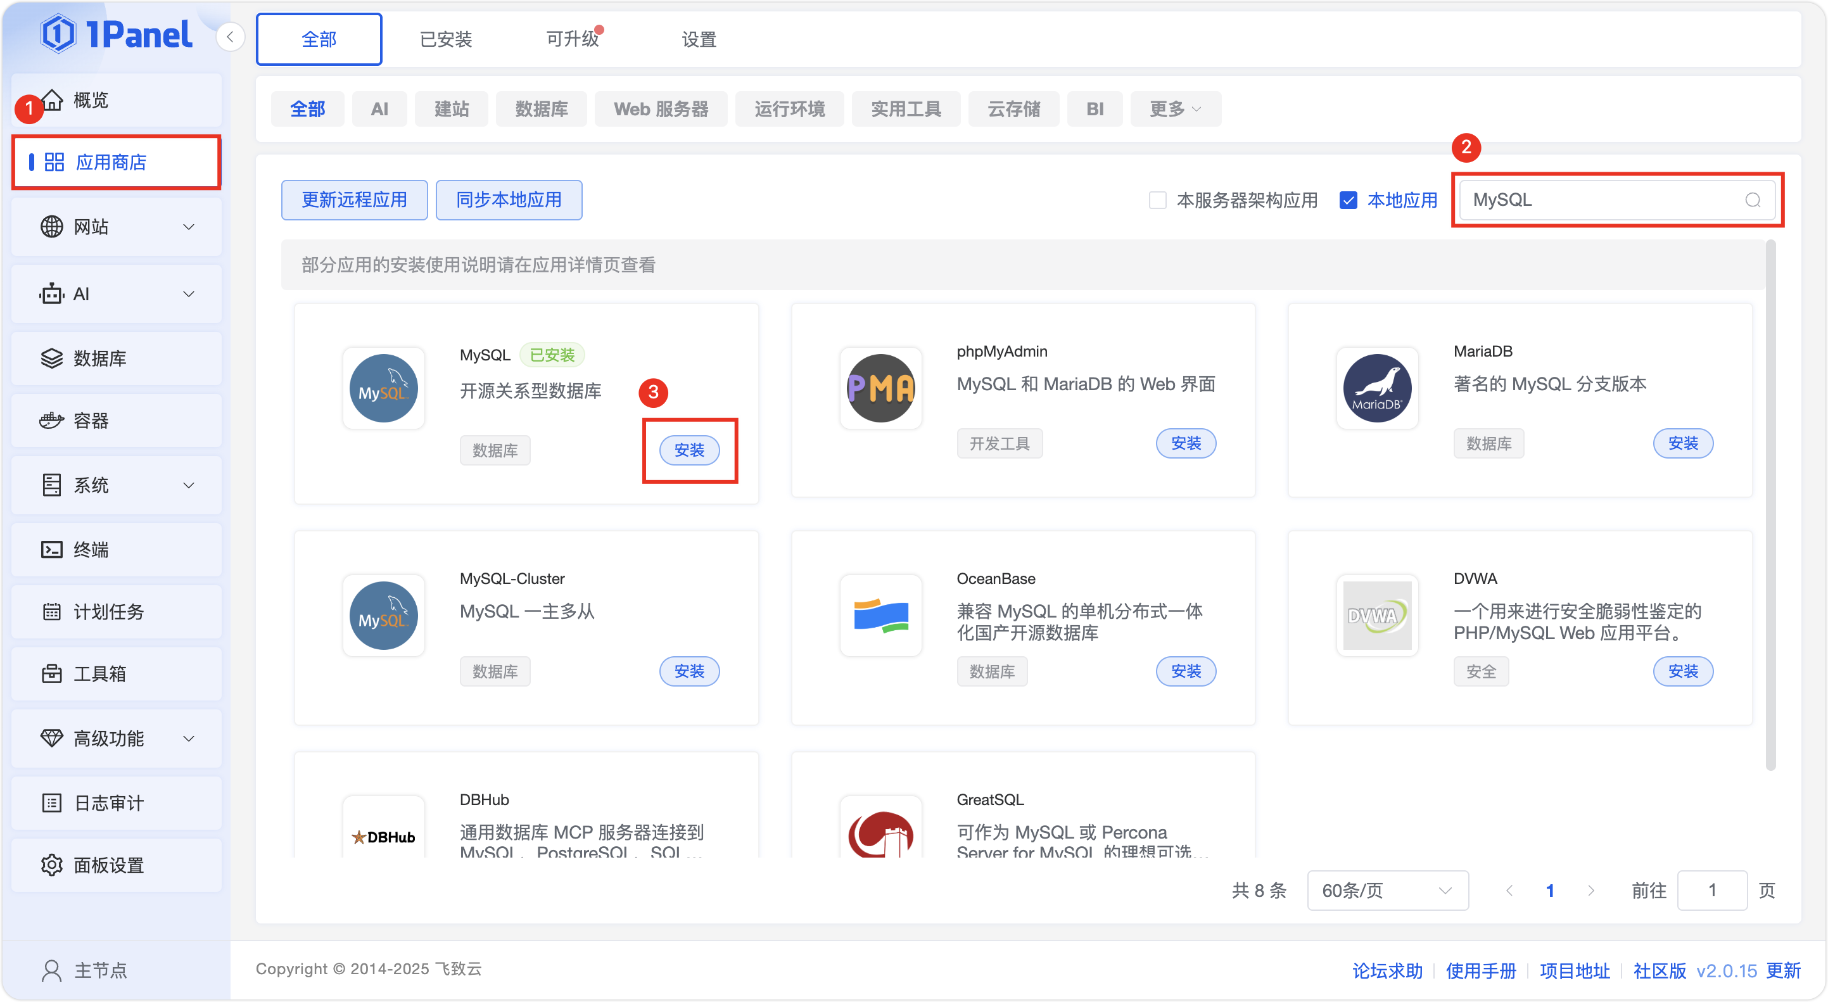Switch to the 可升级 tab

click(x=573, y=39)
